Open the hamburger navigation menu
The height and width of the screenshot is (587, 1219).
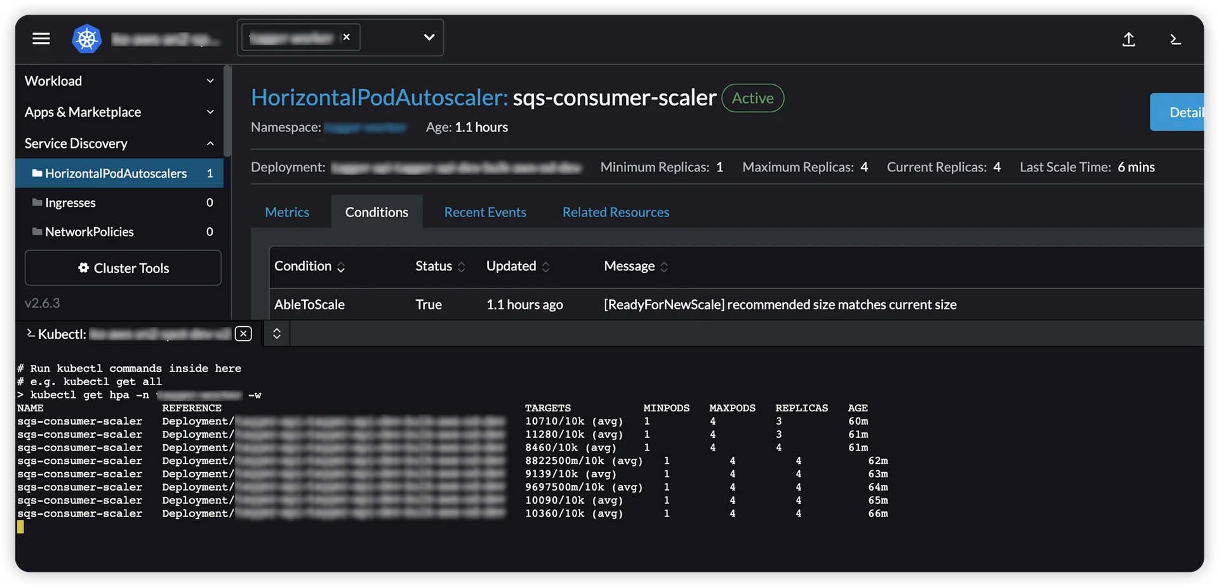41,39
